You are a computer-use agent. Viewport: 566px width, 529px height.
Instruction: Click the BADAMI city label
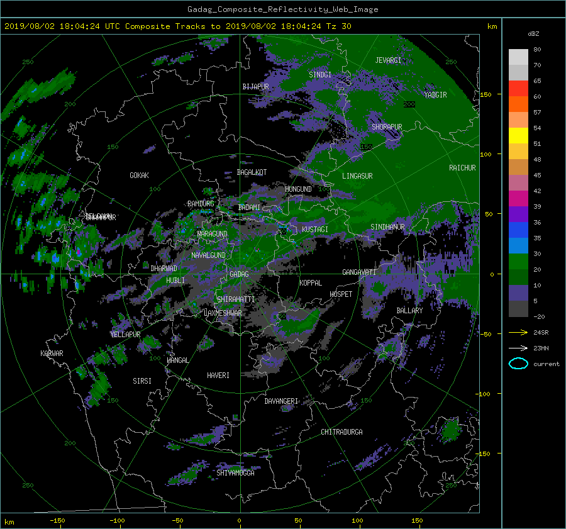249,208
